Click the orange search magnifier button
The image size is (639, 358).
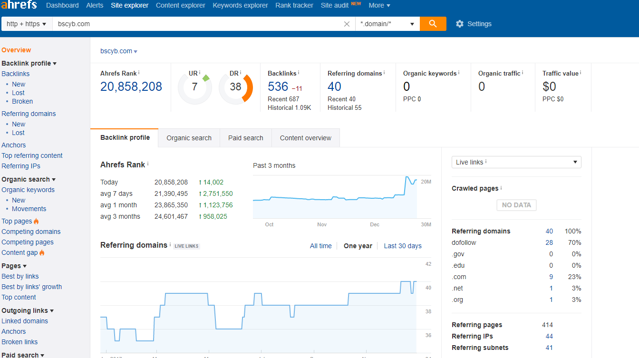[433, 24]
